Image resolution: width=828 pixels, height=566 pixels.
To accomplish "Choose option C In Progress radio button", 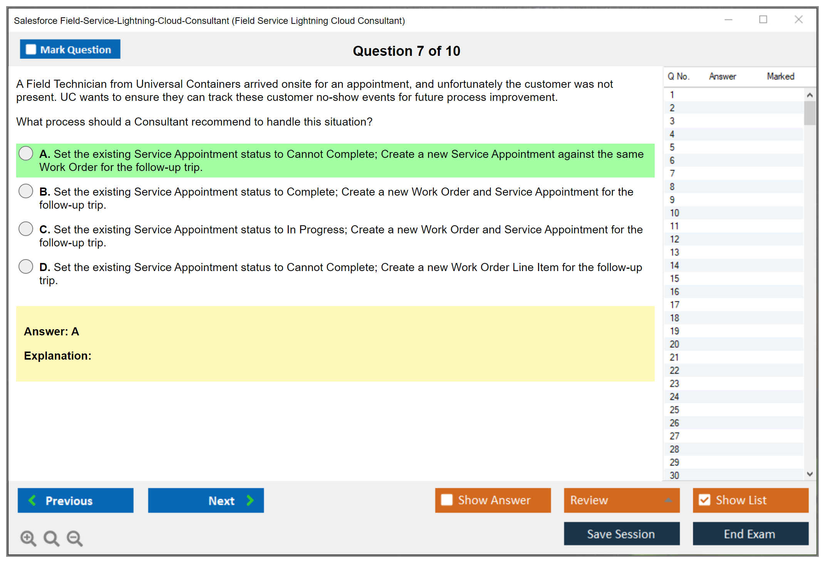I will (26, 229).
